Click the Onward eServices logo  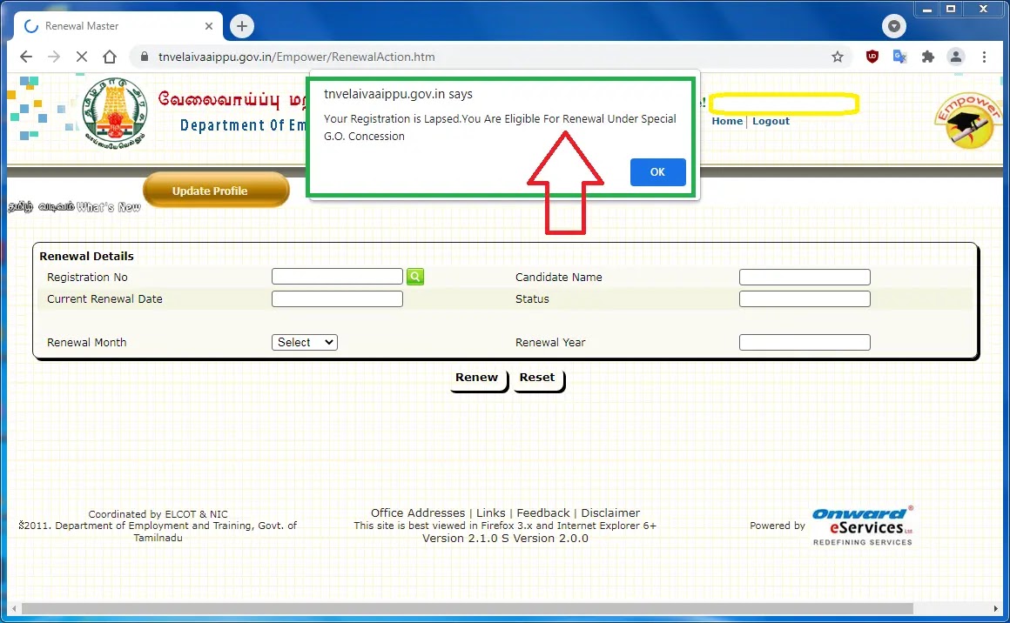[x=863, y=526]
